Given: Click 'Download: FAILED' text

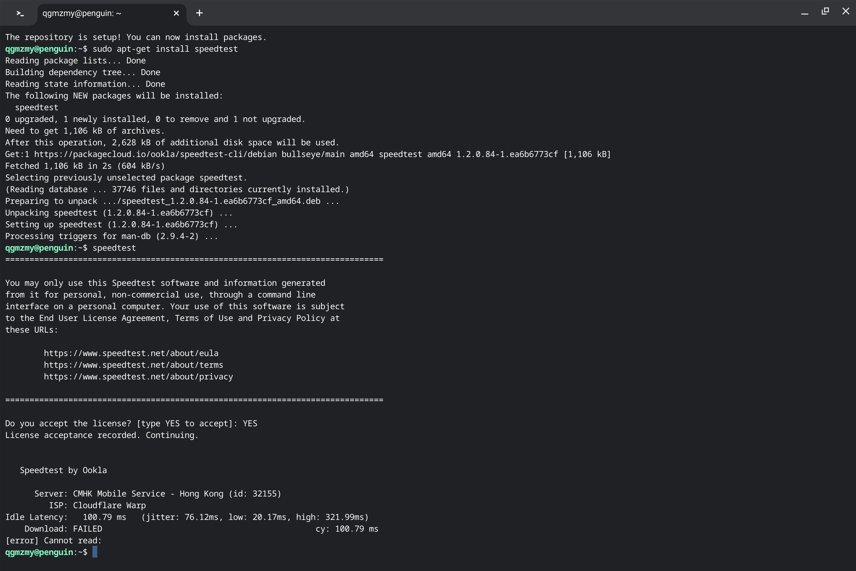Looking at the screenshot, I should coord(63,529).
